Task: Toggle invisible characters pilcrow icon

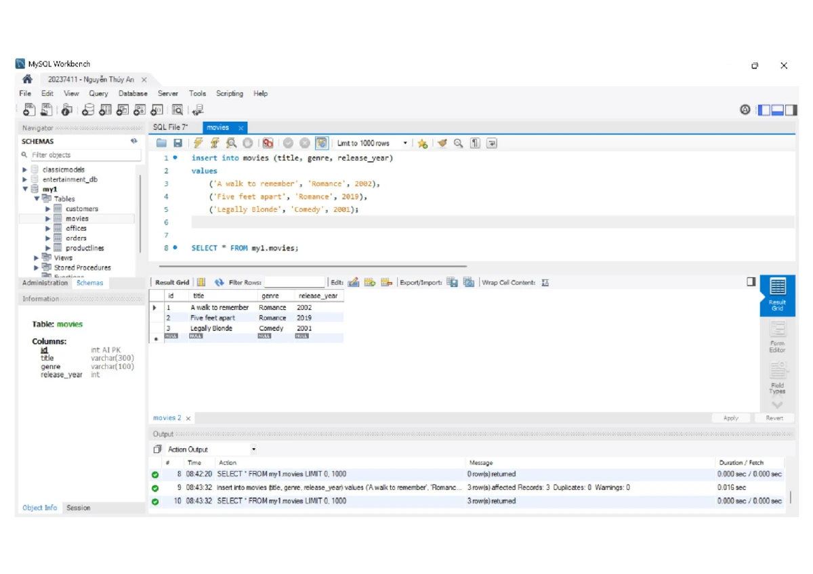Action: 475,143
